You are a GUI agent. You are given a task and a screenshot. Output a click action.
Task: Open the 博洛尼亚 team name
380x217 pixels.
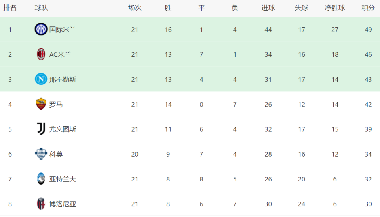pos(63,204)
